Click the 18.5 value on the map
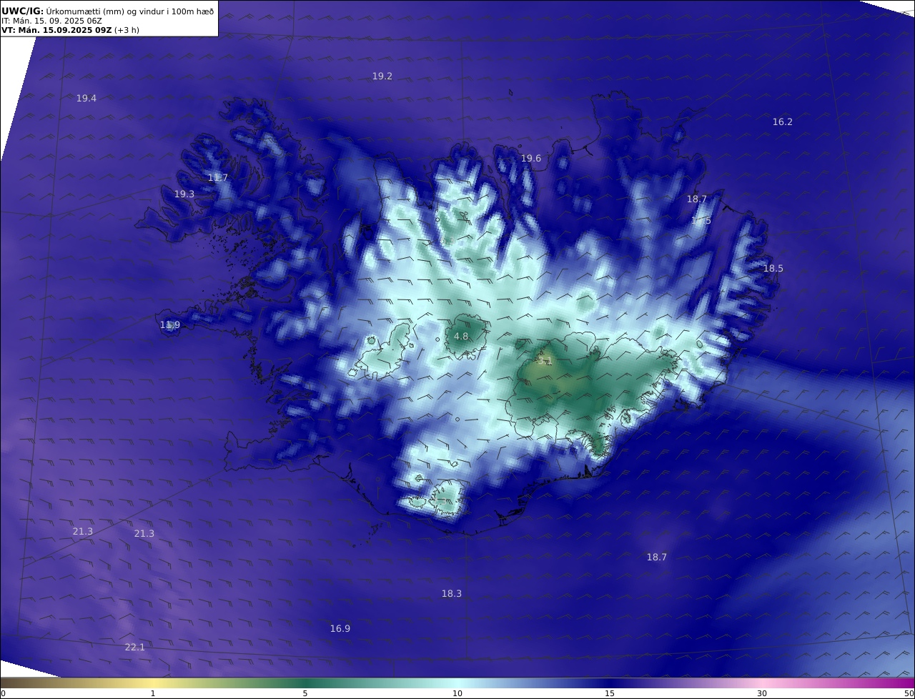Image resolution: width=915 pixels, height=699 pixels. pyautogui.click(x=773, y=269)
